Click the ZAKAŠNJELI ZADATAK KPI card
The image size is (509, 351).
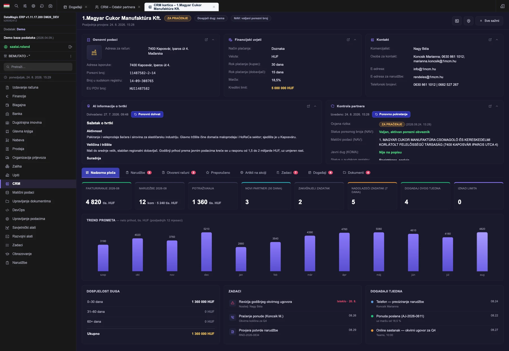319,196
